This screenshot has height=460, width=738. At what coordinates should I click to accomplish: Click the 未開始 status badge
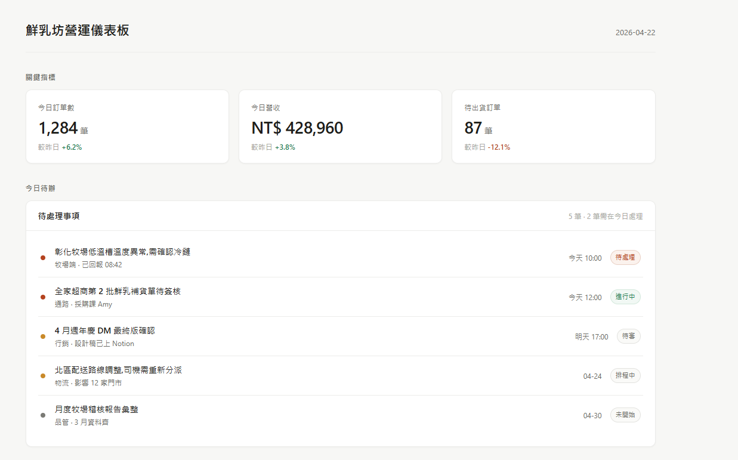[625, 415]
